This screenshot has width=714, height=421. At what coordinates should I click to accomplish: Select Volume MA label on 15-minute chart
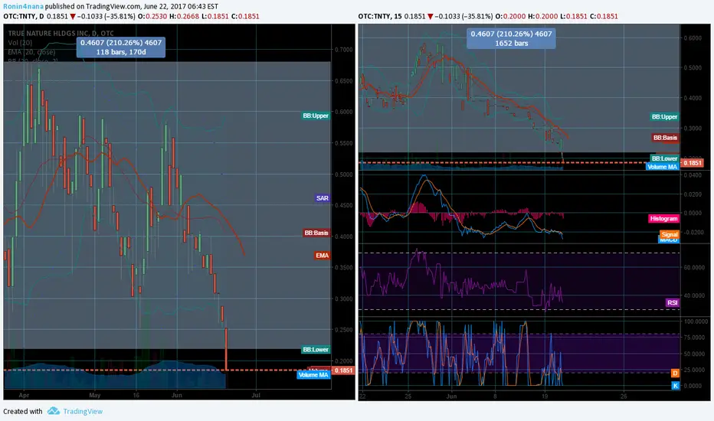pyautogui.click(x=663, y=167)
